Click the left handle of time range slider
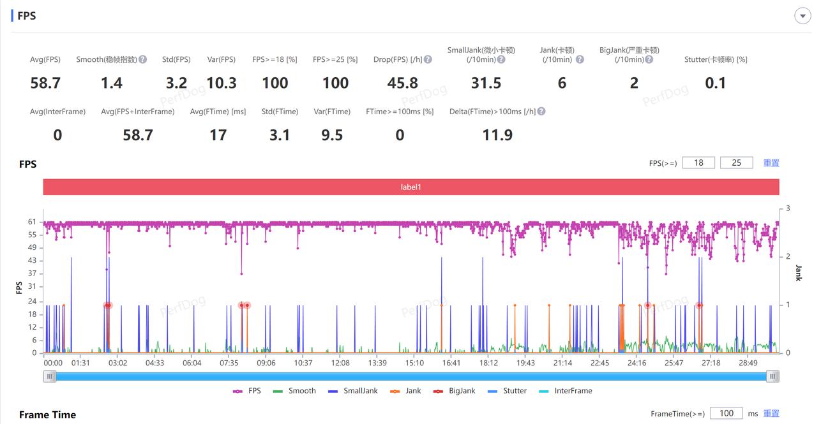Screen dimensions: 821x424 coord(50,377)
